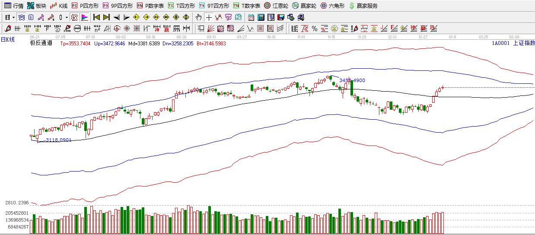Click the calendar date icon

pos(251,18)
